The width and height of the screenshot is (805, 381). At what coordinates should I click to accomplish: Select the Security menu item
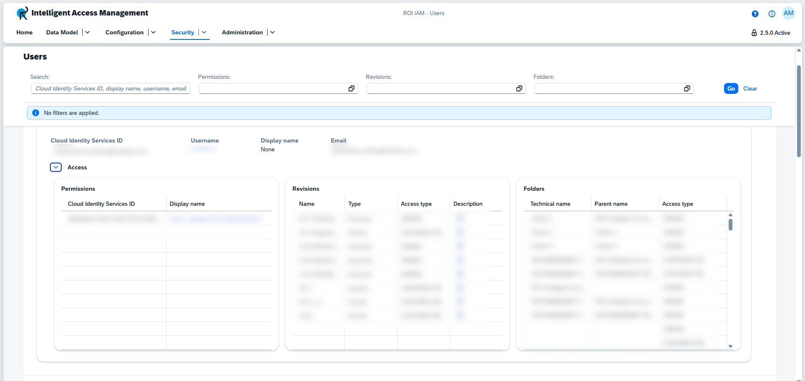tap(182, 32)
